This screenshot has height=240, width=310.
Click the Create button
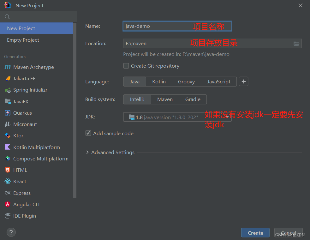coord(255,233)
